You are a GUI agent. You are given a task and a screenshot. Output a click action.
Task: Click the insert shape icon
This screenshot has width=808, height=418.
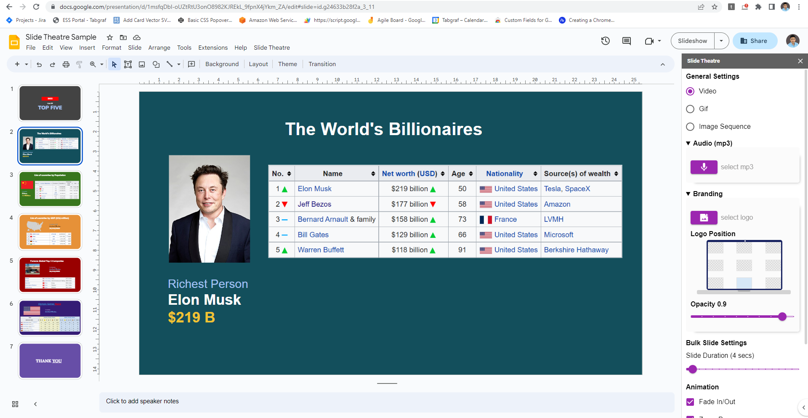pos(156,64)
